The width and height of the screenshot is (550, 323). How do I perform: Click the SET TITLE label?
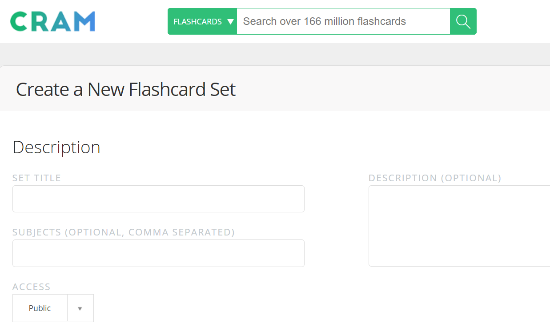pos(36,178)
